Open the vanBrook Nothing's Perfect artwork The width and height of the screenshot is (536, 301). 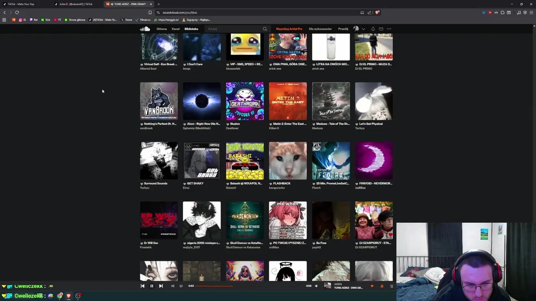click(159, 101)
